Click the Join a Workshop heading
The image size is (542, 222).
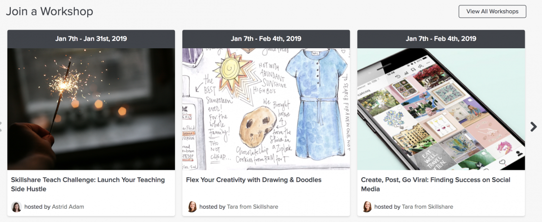50,11
